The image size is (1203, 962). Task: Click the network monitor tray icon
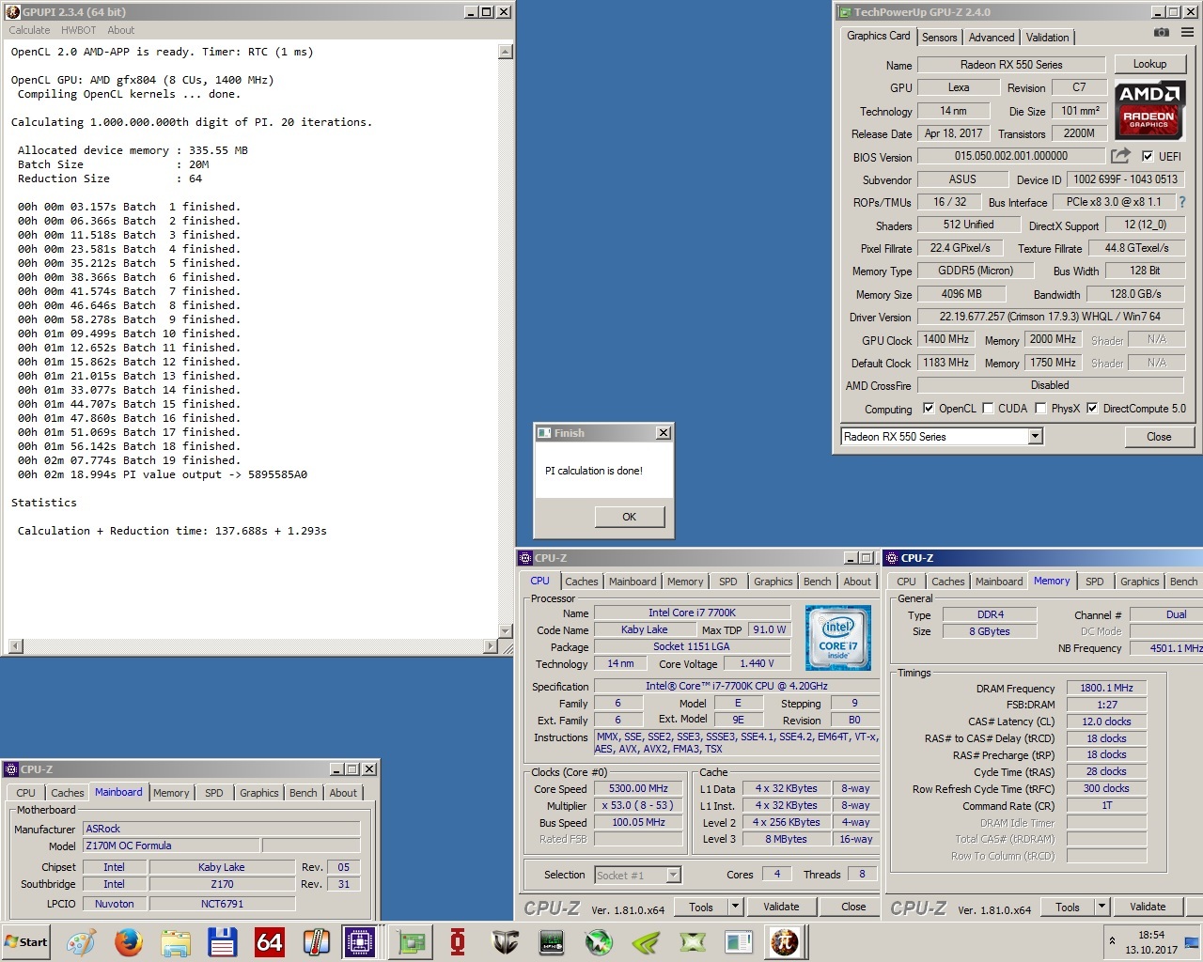(x=1191, y=941)
